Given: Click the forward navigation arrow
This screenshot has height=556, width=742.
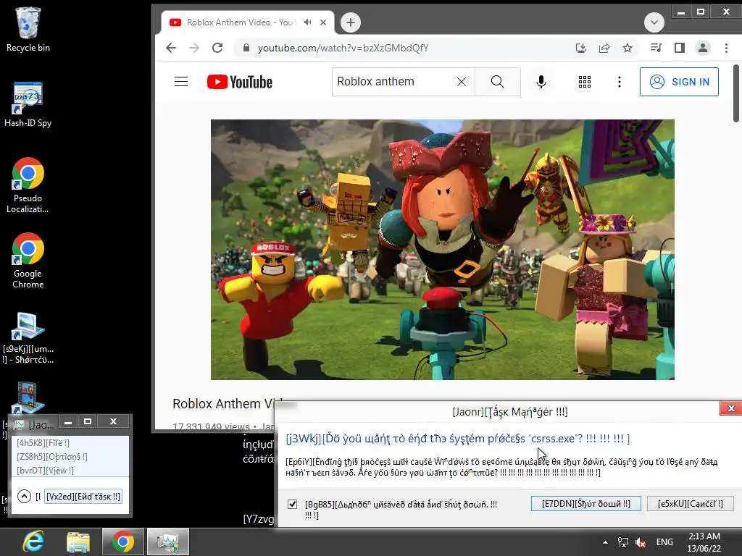Looking at the screenshot, I should pyautogui.click(x=194, y=48).
